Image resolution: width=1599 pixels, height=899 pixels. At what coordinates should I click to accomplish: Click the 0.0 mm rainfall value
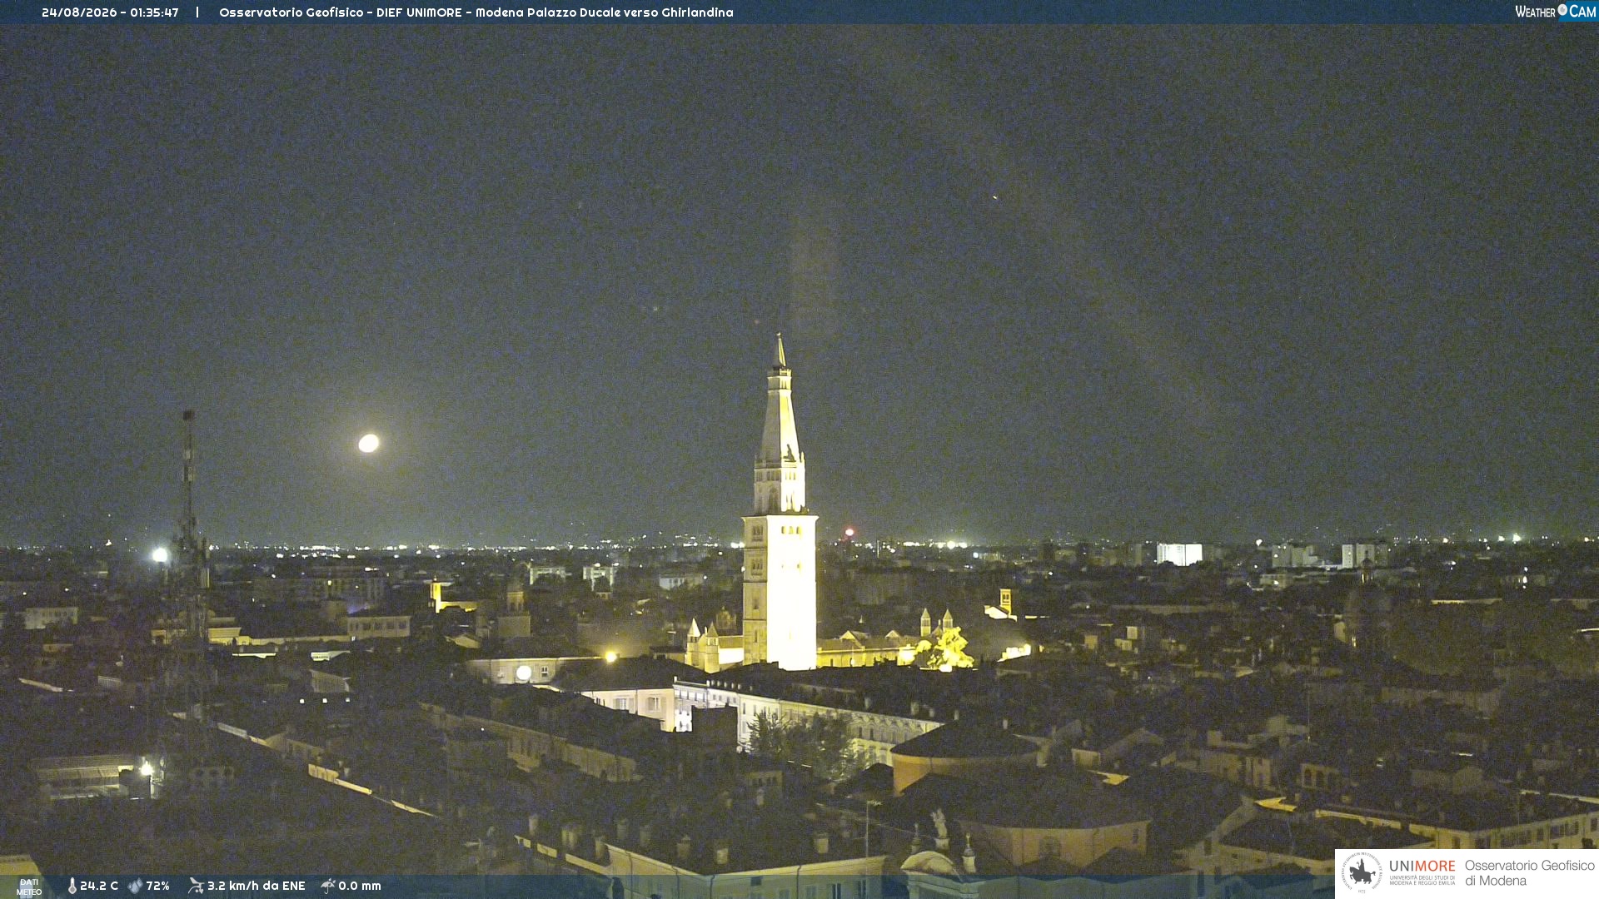coord(360,887)
